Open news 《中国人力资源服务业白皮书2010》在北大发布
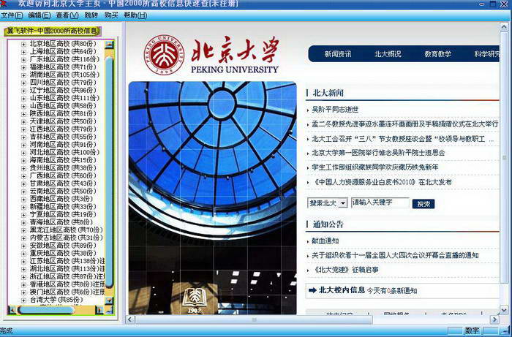 (381, 182)
